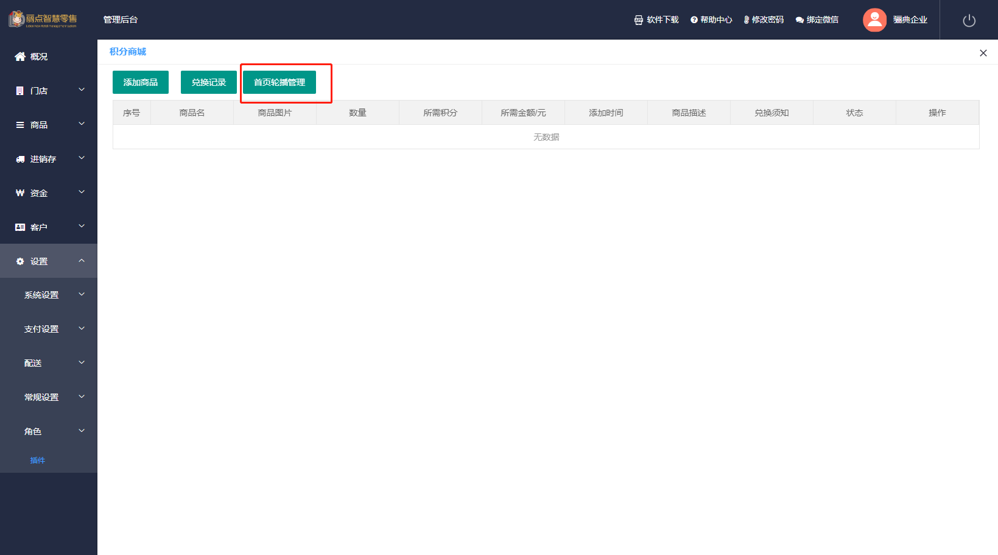This screenshot has height=555, width=998.
Task: Click the user avatar icon
Action: click(x=875, y=20)
